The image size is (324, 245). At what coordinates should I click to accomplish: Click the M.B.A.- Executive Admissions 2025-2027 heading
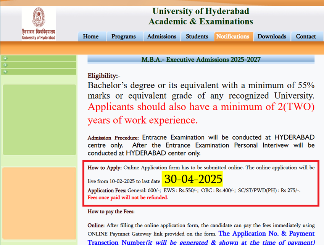tap(201, 60)
